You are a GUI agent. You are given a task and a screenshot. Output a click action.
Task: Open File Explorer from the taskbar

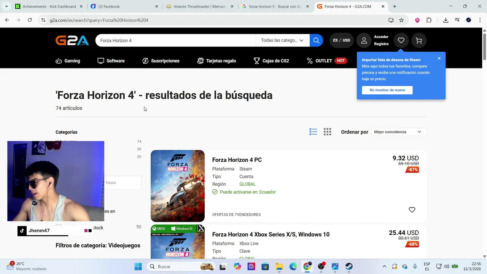click(279, 266)
